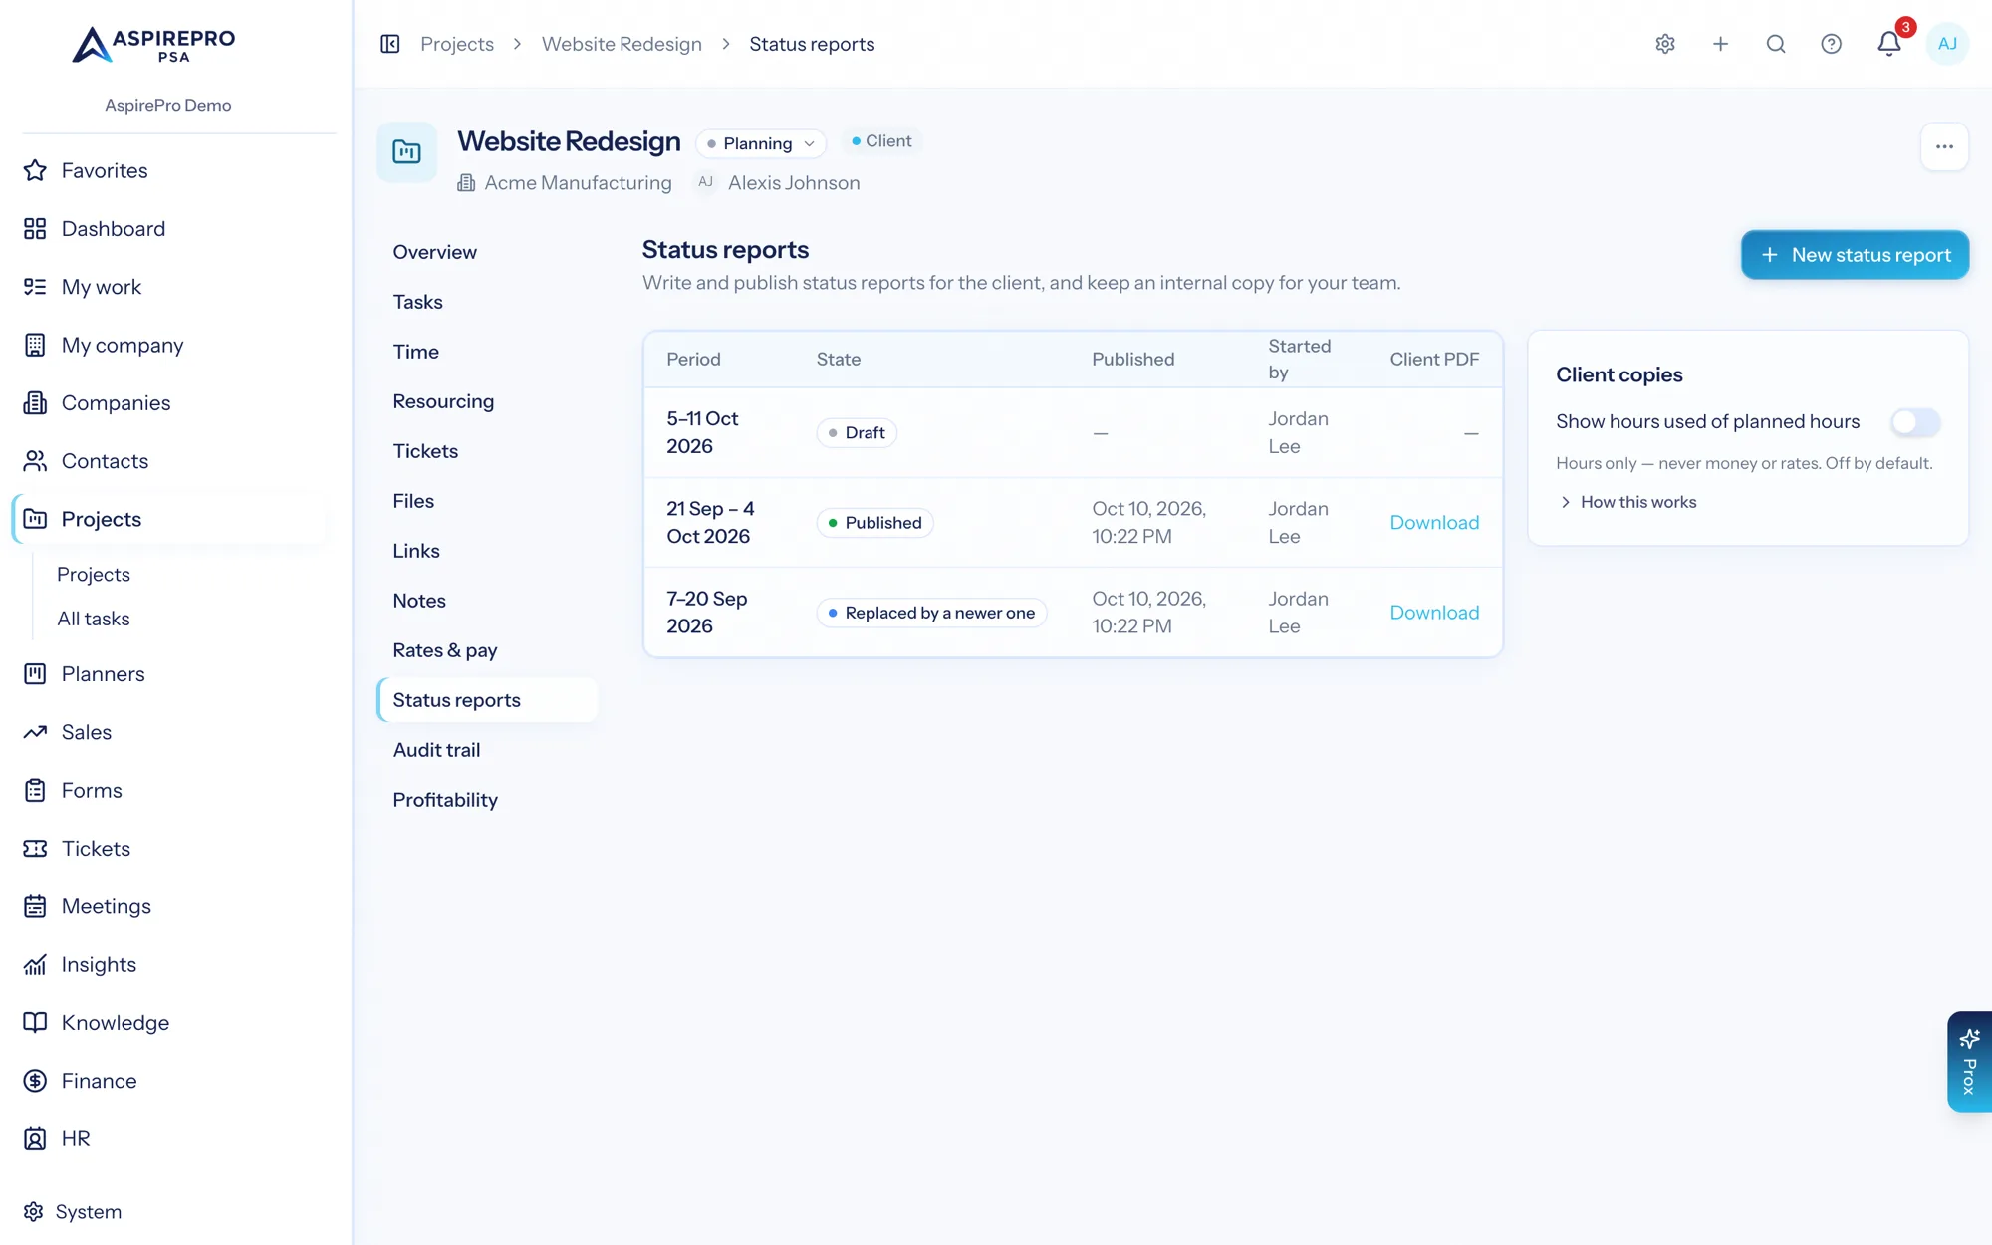Open the settings gear in top bar
Image resolution: width=1992 pixels, height=1245 pixels.
click(1665, 44)
